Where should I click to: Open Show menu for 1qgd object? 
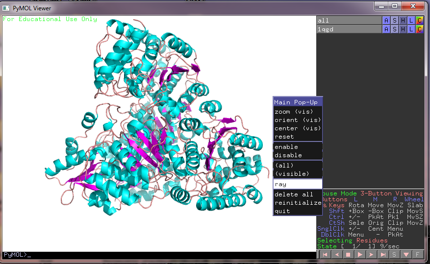(394, 29)
